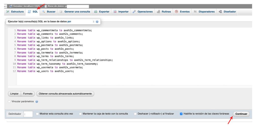Screen dimensions: 257x127
Task: Open the Rutinas tab
Action: pos(164,12)
